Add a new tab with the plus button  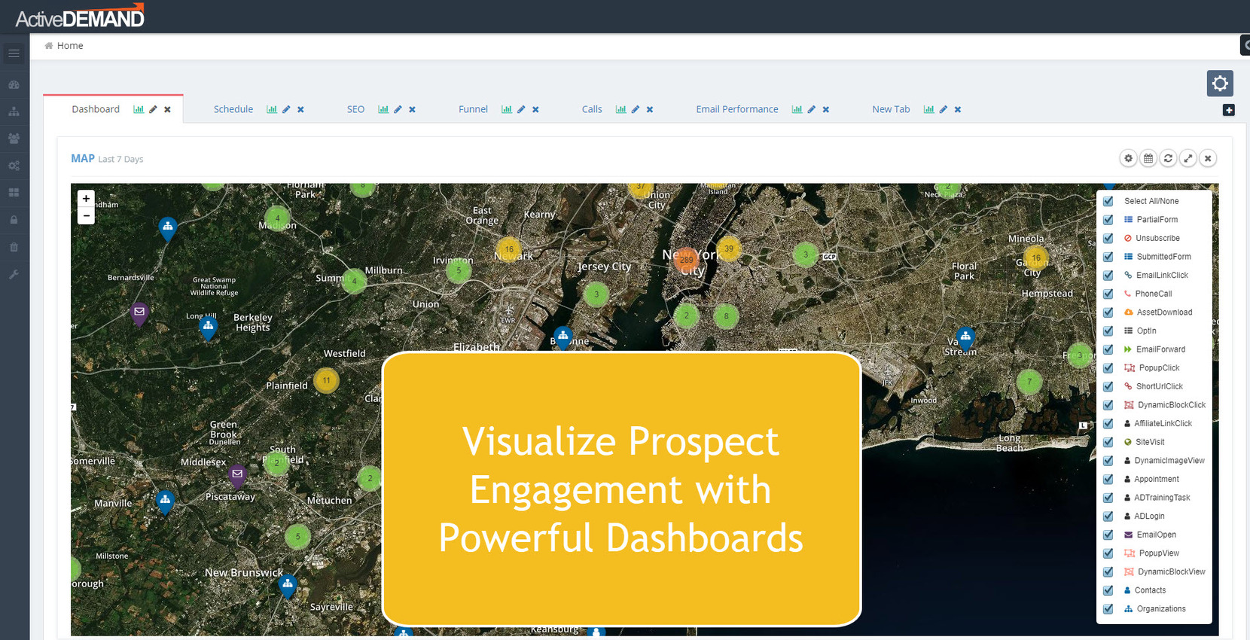[1228, 111]
